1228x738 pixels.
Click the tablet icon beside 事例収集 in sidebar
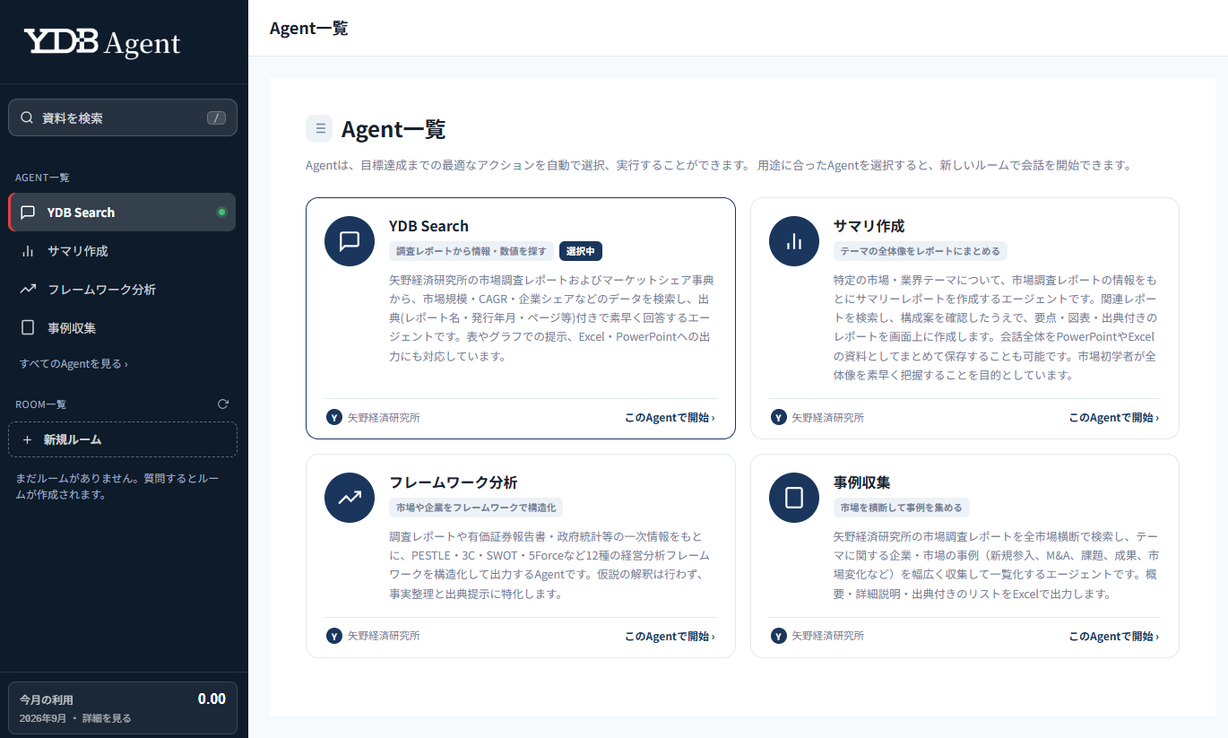tap(28, 328)
